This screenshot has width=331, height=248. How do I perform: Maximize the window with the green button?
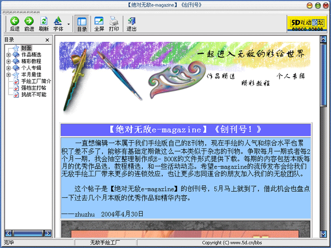(318, 5)
